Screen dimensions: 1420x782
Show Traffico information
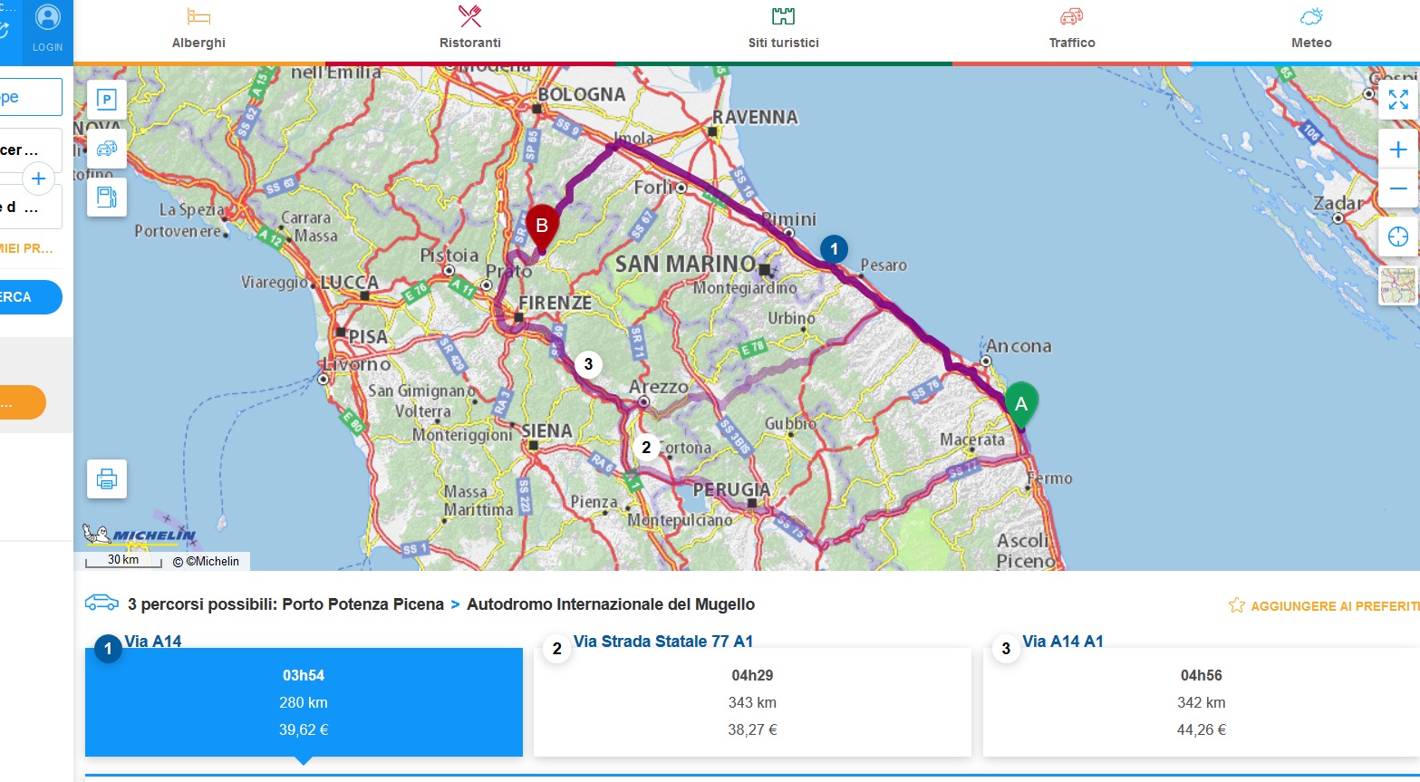(x=1072, y=29)
